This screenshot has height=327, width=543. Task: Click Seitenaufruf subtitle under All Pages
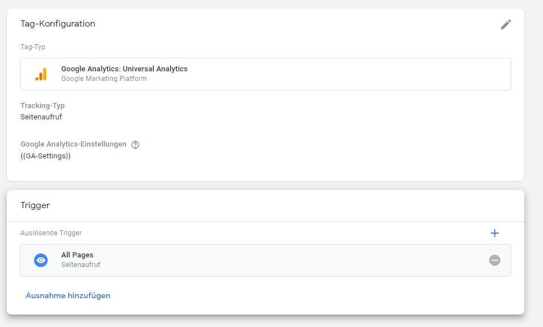click(81, 264)
